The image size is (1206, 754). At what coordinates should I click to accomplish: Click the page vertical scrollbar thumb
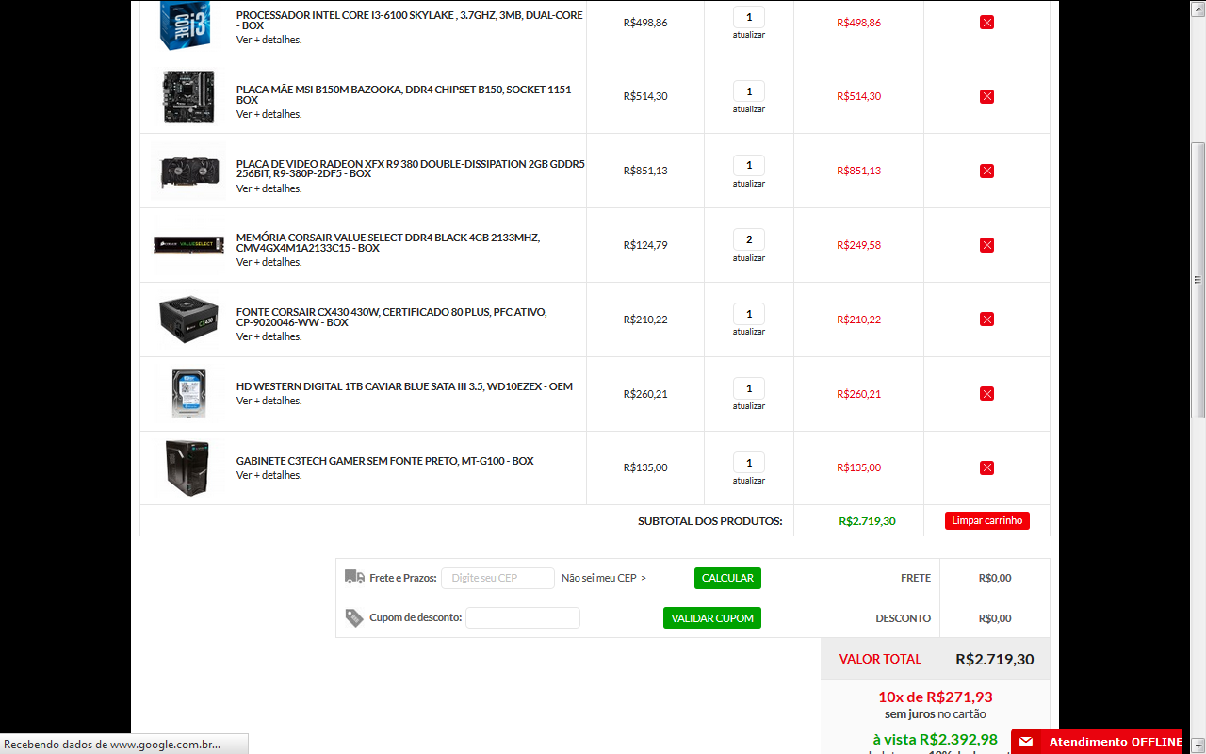point(1198,280)
